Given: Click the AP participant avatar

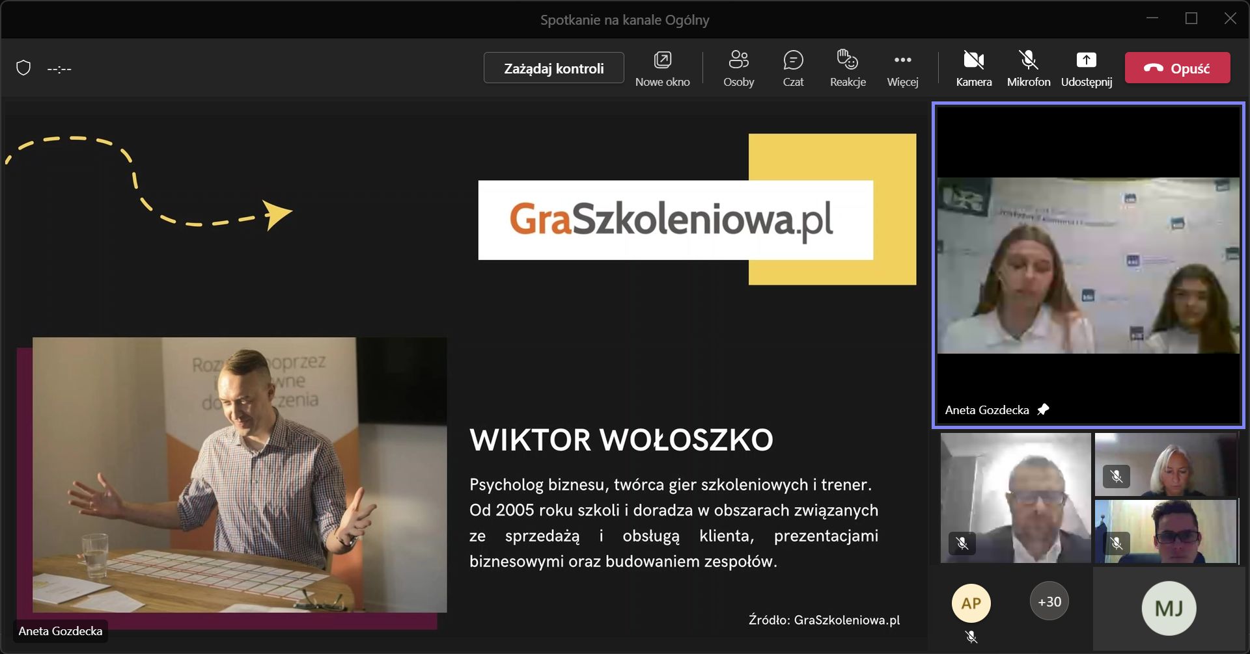Looking at the screenshot, I should 971,603.
